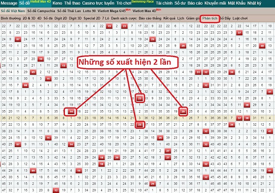This screenshot has height=193, width=275.
Task: Open the 7 Lô link
Action: pos(106,18)
